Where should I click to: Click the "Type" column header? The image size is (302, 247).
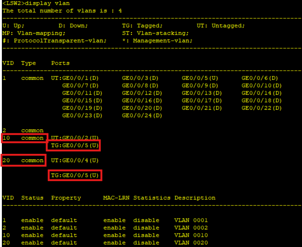(28, 63)
